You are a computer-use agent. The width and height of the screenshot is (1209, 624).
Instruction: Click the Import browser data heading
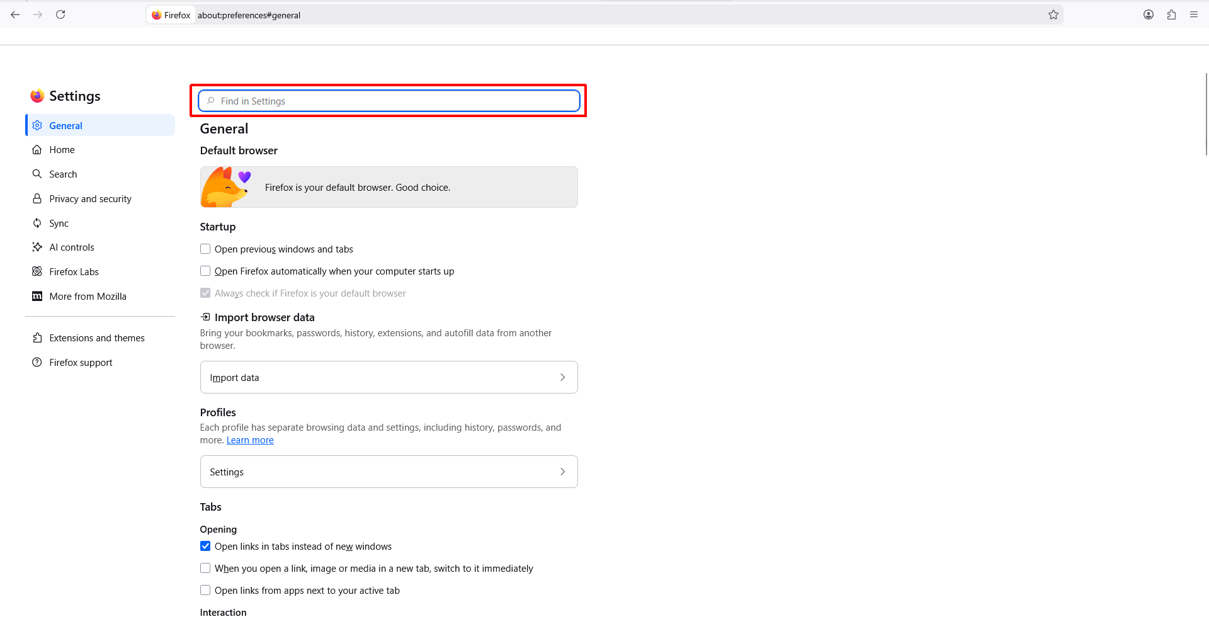[264, 317]
